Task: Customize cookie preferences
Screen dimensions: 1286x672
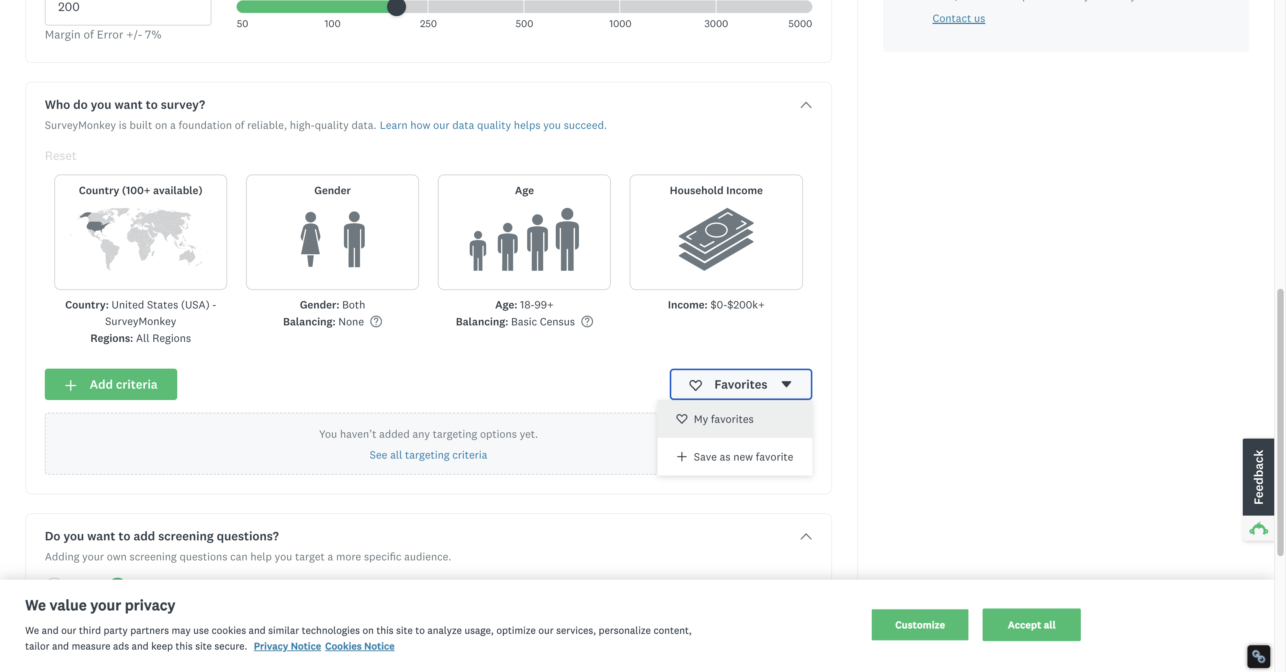Action: point(920,624)
